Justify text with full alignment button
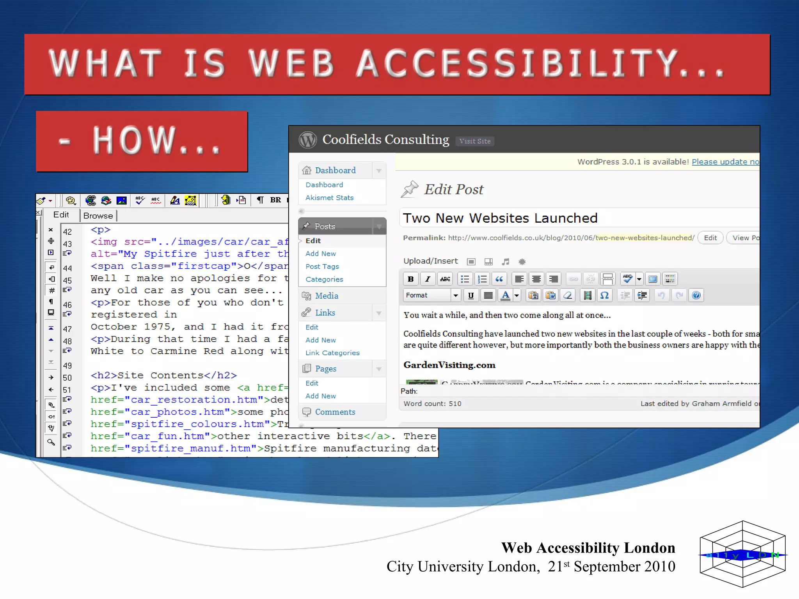799x599 pixels. pos(488,295)
